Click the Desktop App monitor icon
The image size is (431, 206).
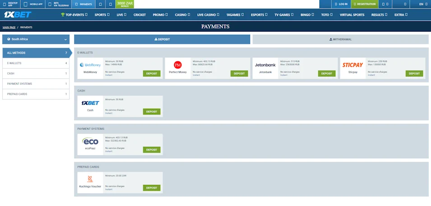point(4,5)
